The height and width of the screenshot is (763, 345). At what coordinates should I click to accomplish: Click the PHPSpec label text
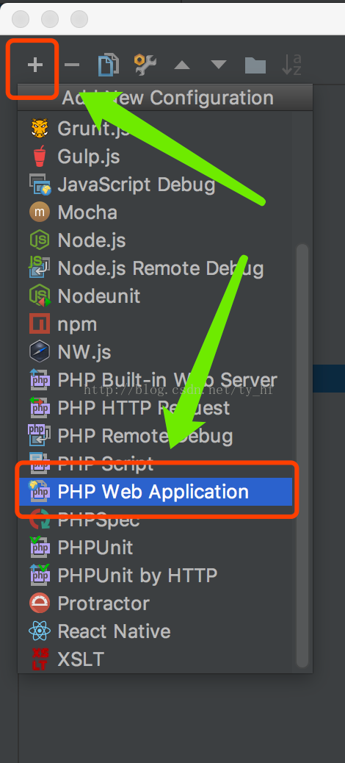coord(98,520)
